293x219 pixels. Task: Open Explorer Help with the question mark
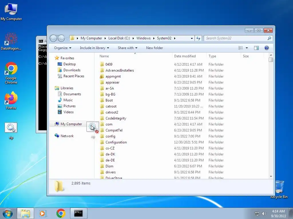click(267, 48)
